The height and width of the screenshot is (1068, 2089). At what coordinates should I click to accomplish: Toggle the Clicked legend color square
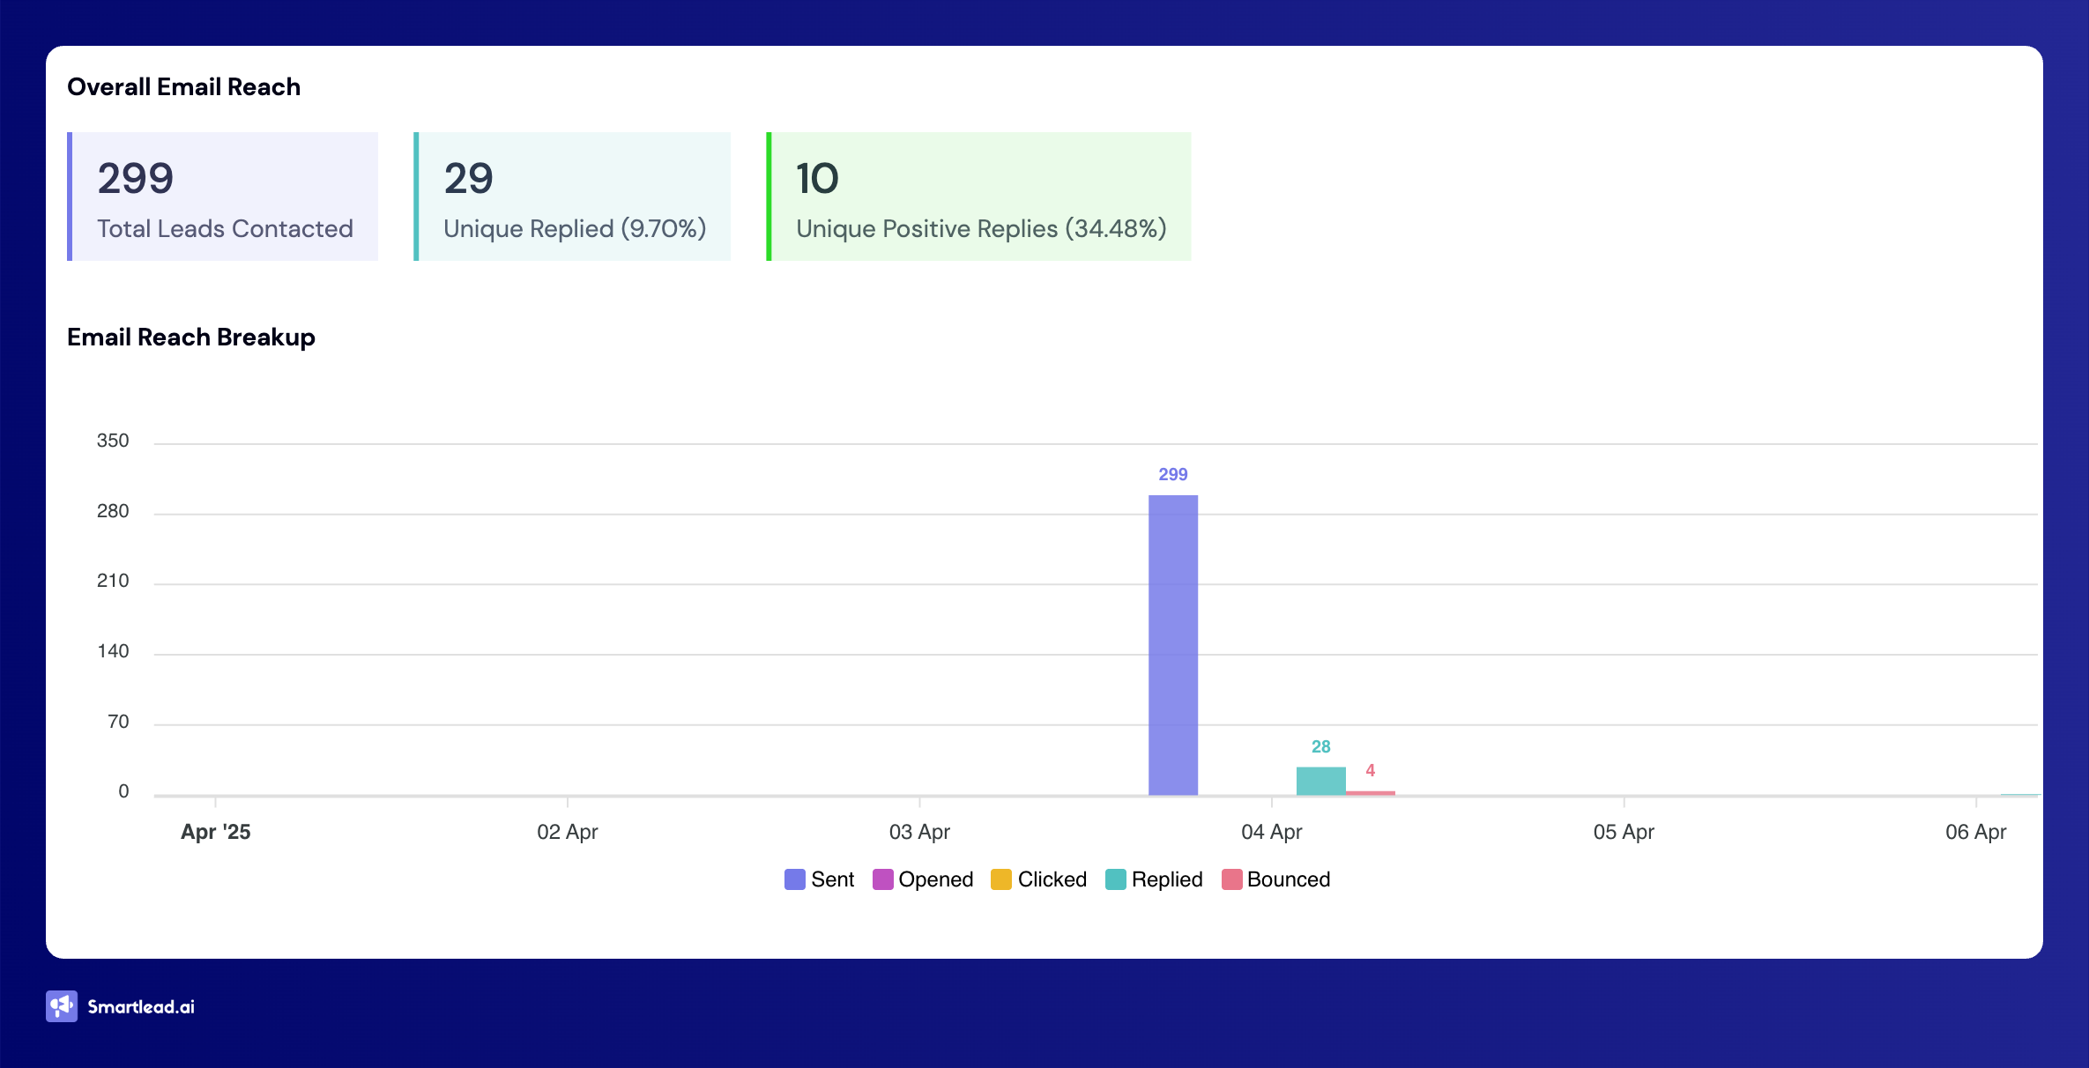[x=1001, y=879]
